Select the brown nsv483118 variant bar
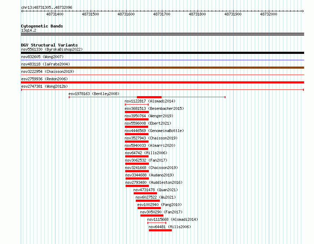The width and height of the screenshot is (314, 244). tap(162, 68)
